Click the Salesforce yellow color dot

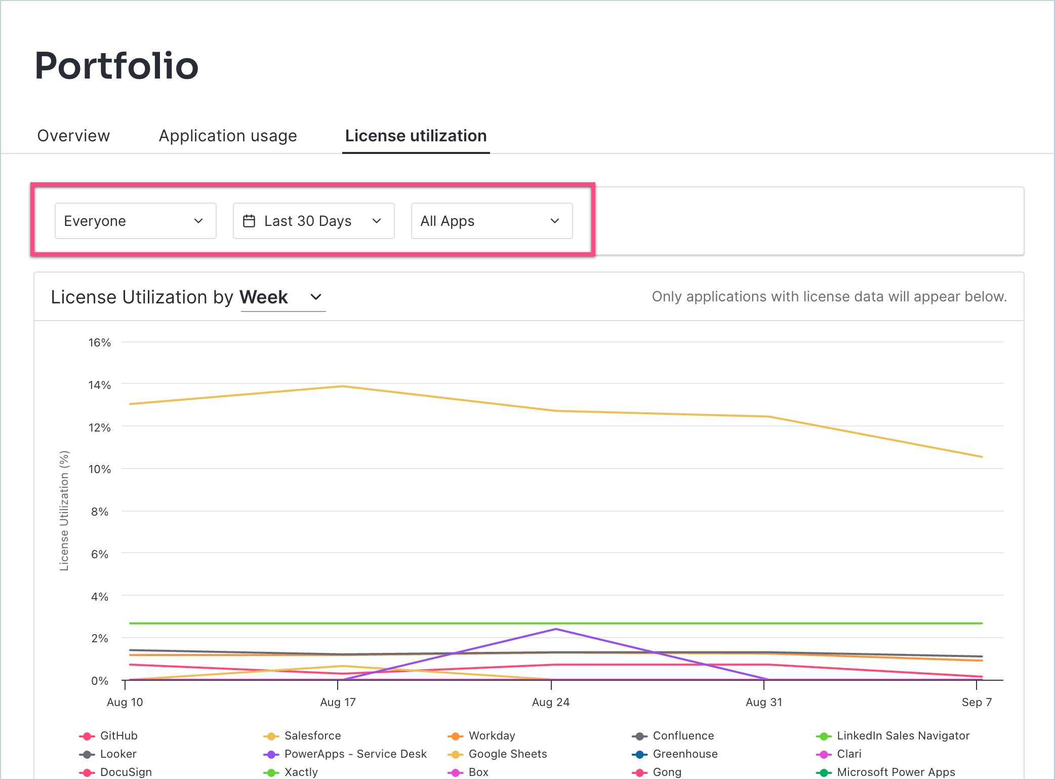pos(272,735)
